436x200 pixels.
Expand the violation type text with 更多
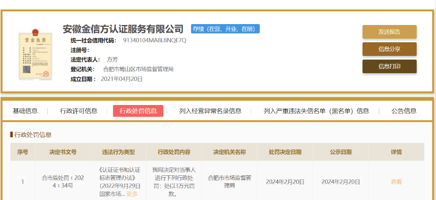pos(132,194)
